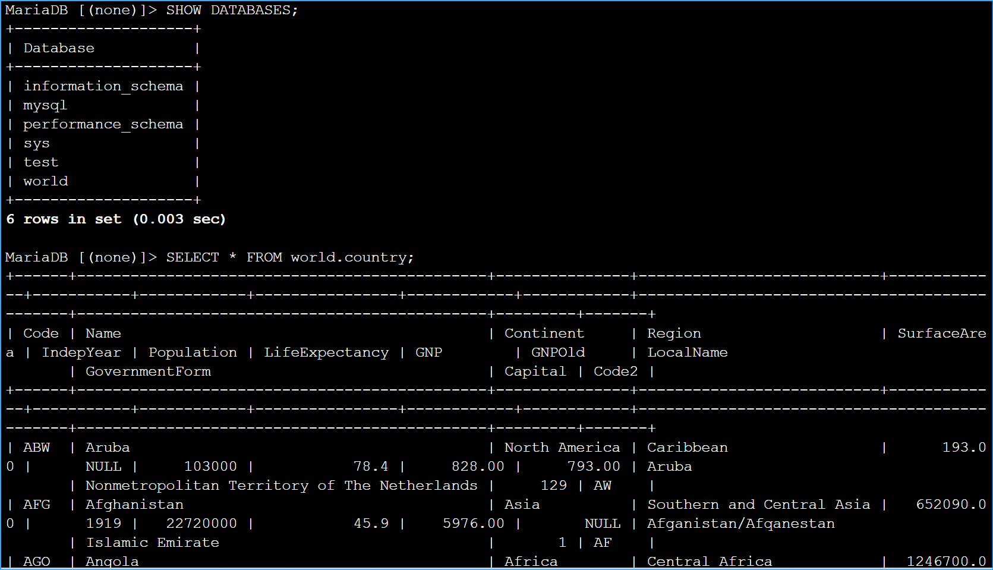993x570 pixels.
Task: Click the mysql database entry
Action: [x=45, y=105]
